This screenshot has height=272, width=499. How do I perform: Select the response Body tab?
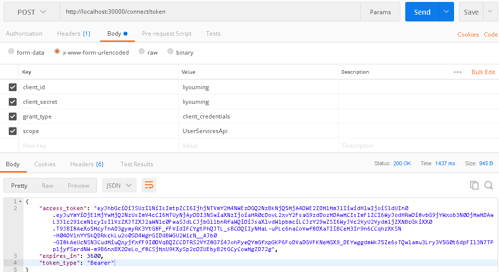13,164
